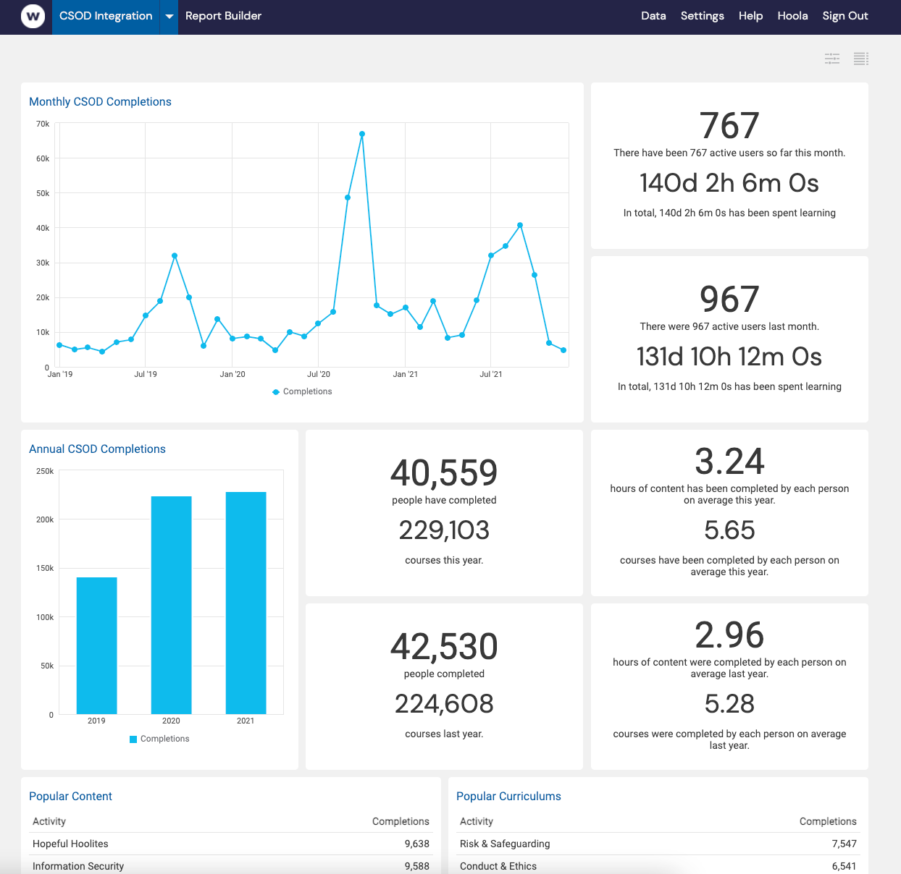Open Hoola from the top bar
The height and width of the screenshot is (874, 901).
[792, 15]
